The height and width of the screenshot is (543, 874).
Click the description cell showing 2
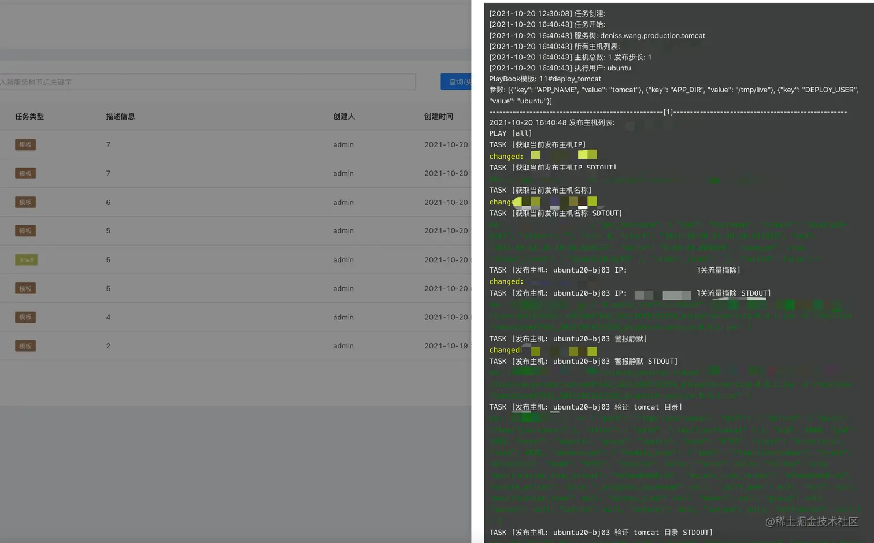click(108, 346)
